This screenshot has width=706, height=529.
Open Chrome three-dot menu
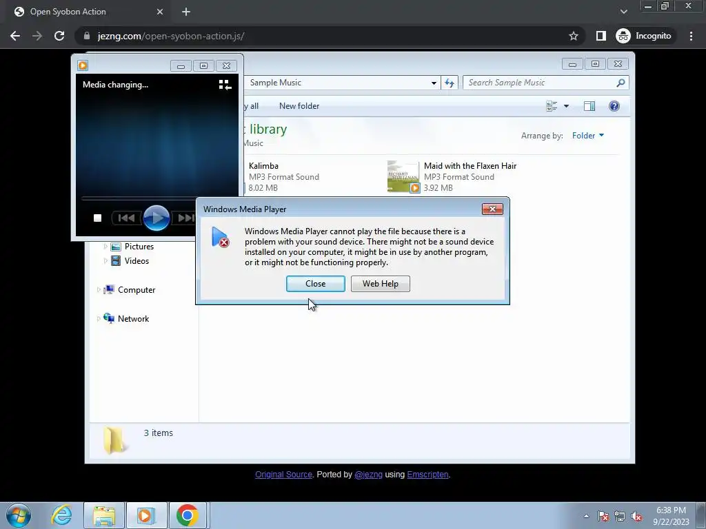tap(691, 36)
